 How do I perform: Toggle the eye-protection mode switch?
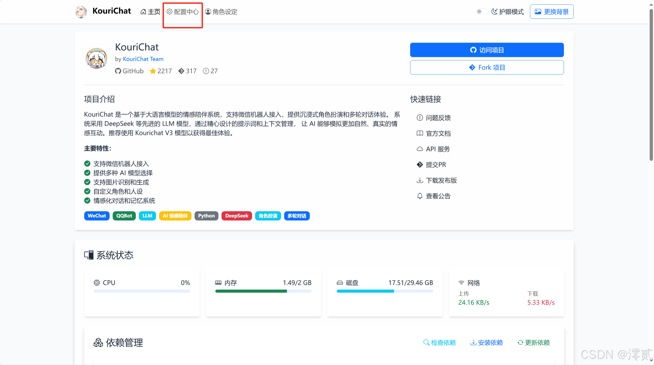(482, 11)
